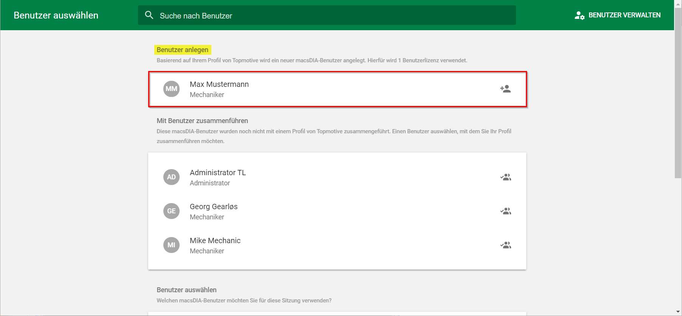Select the MI avatar circle
Screen dimensions: 682x316
171,245
